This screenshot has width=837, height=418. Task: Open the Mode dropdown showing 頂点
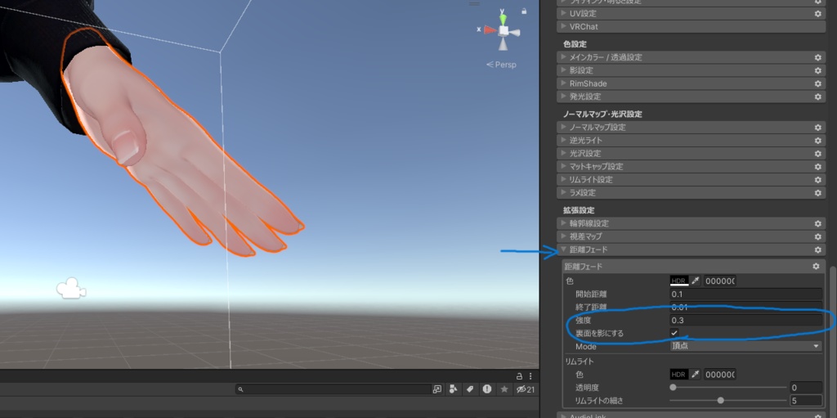745,346
